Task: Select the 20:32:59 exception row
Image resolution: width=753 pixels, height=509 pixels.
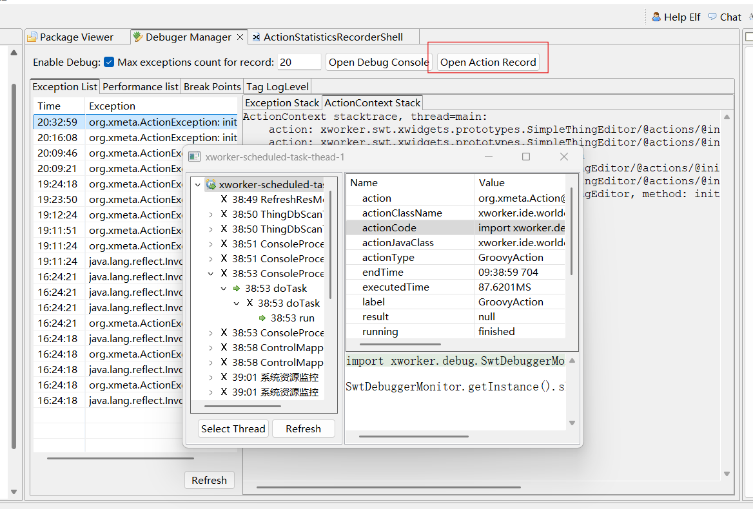Action: (x=135, y=122)
